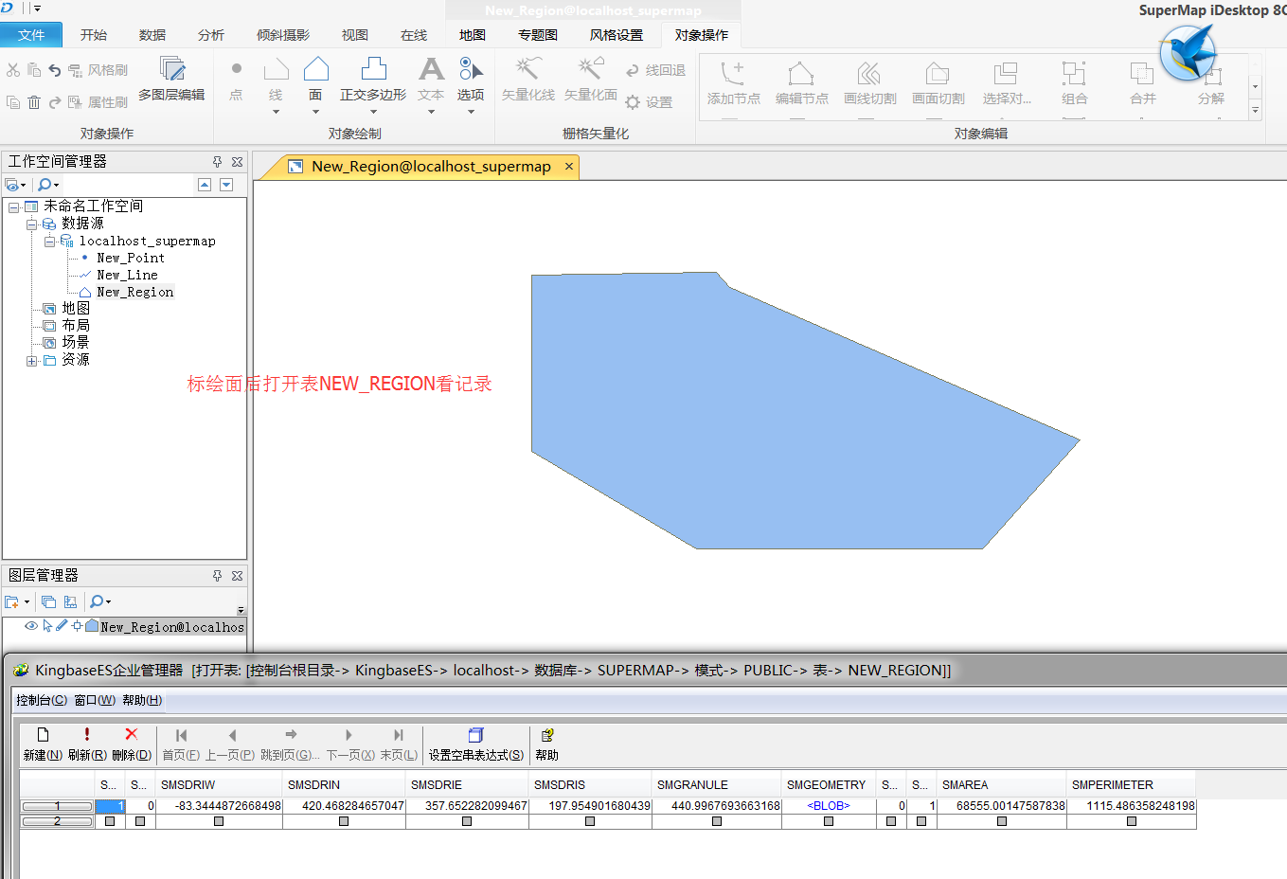The height and width of the screenshot is (879, 1287).
Task: Open the 文件 menu
Action: point(31,35)
